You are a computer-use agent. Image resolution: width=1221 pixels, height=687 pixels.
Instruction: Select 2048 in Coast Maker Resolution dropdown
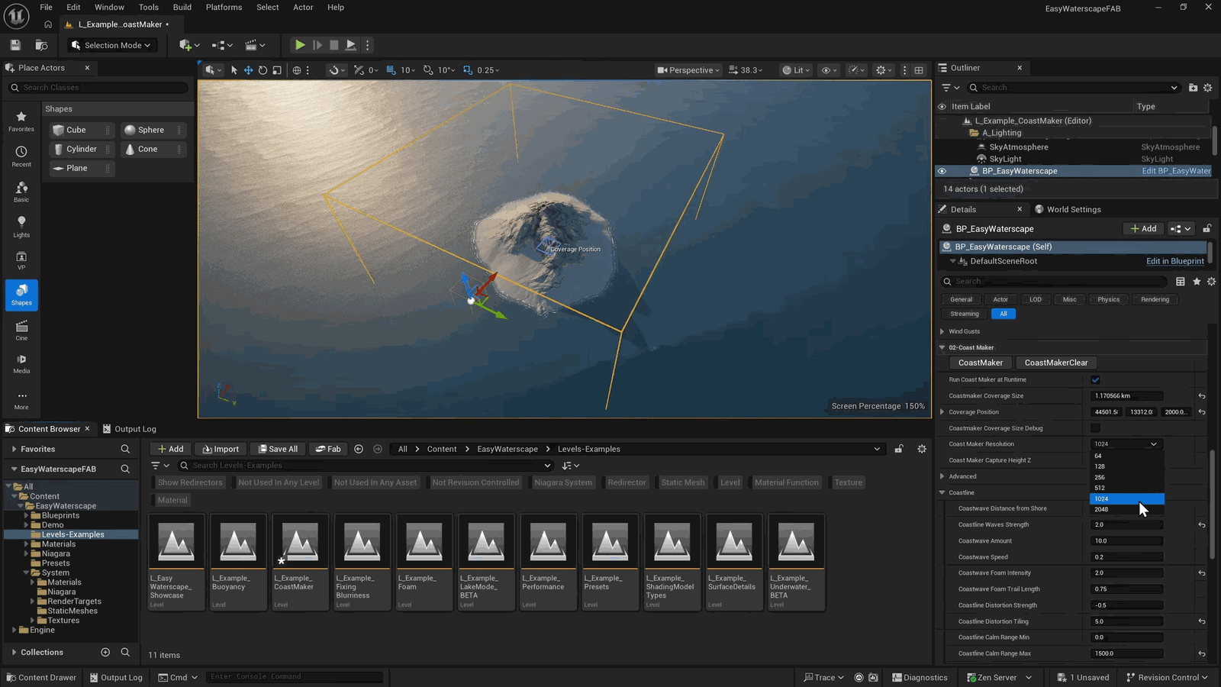click(x=1127, y=509)
